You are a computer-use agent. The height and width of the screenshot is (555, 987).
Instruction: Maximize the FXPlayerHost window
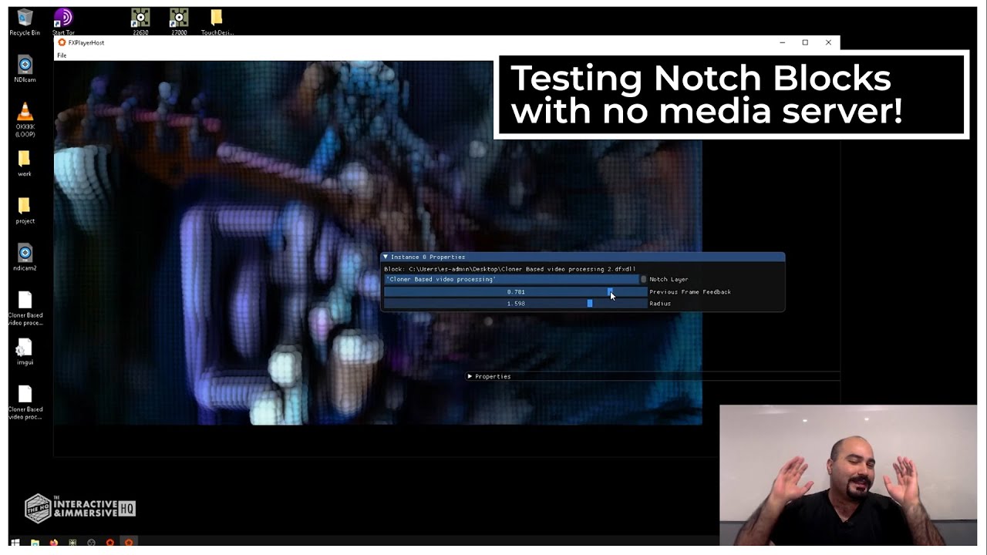(805, 42)
